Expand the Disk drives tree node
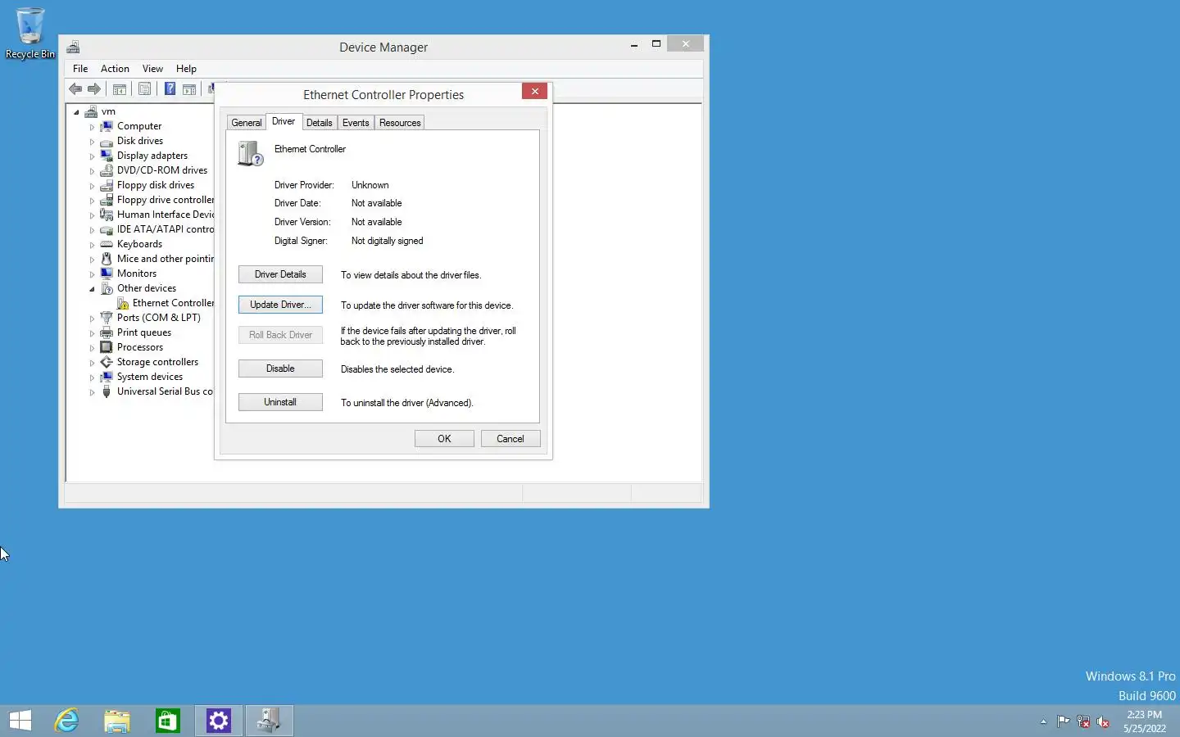Image resolution: width=1180 pixels, height=737 pixels. pos(92,142)
